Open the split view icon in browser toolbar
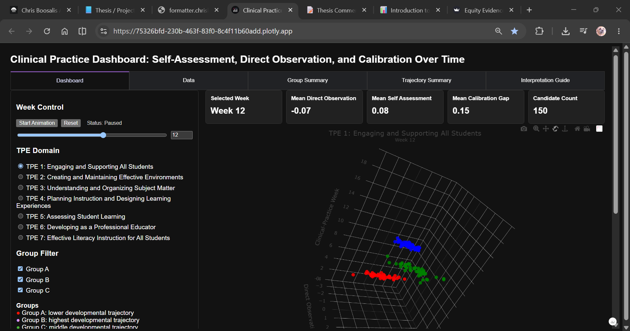 [x=82, y=31]
